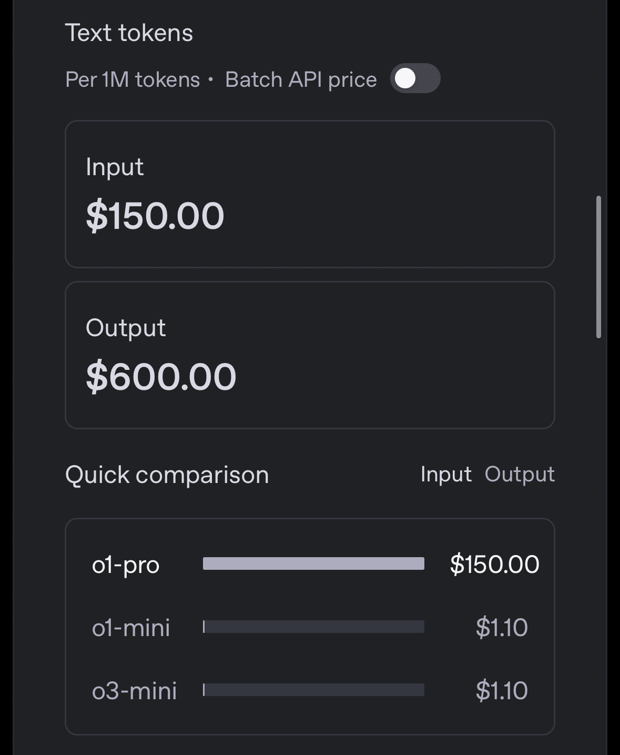This screenshot has width=620, height=755.
Task: Click the o1-pro comparison bar
Action: 313,563
